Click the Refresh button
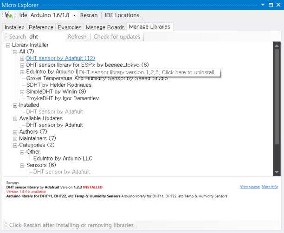284x233 pixels. coord(77,37)
